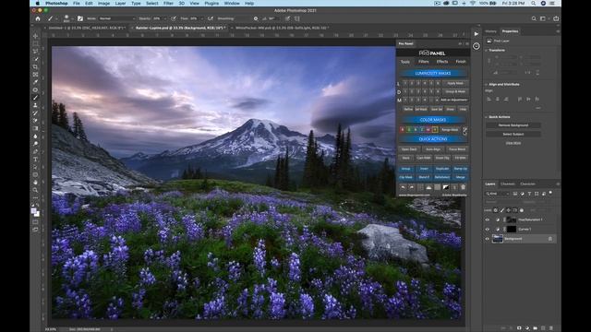591x332 pixels.
Task: Hide the Curves 1 layer
Action: click(488, 230)
